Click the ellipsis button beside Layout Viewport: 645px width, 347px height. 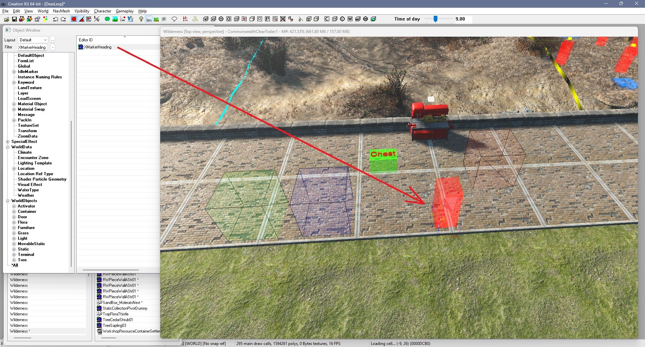pos(52,40)
